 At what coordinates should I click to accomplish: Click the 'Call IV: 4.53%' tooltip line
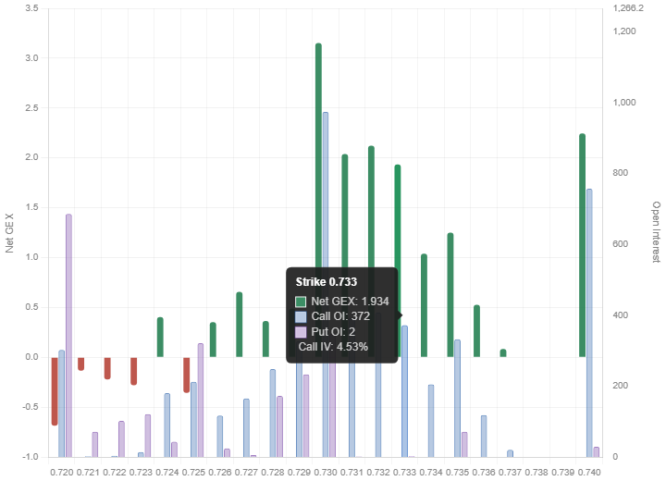333,347
